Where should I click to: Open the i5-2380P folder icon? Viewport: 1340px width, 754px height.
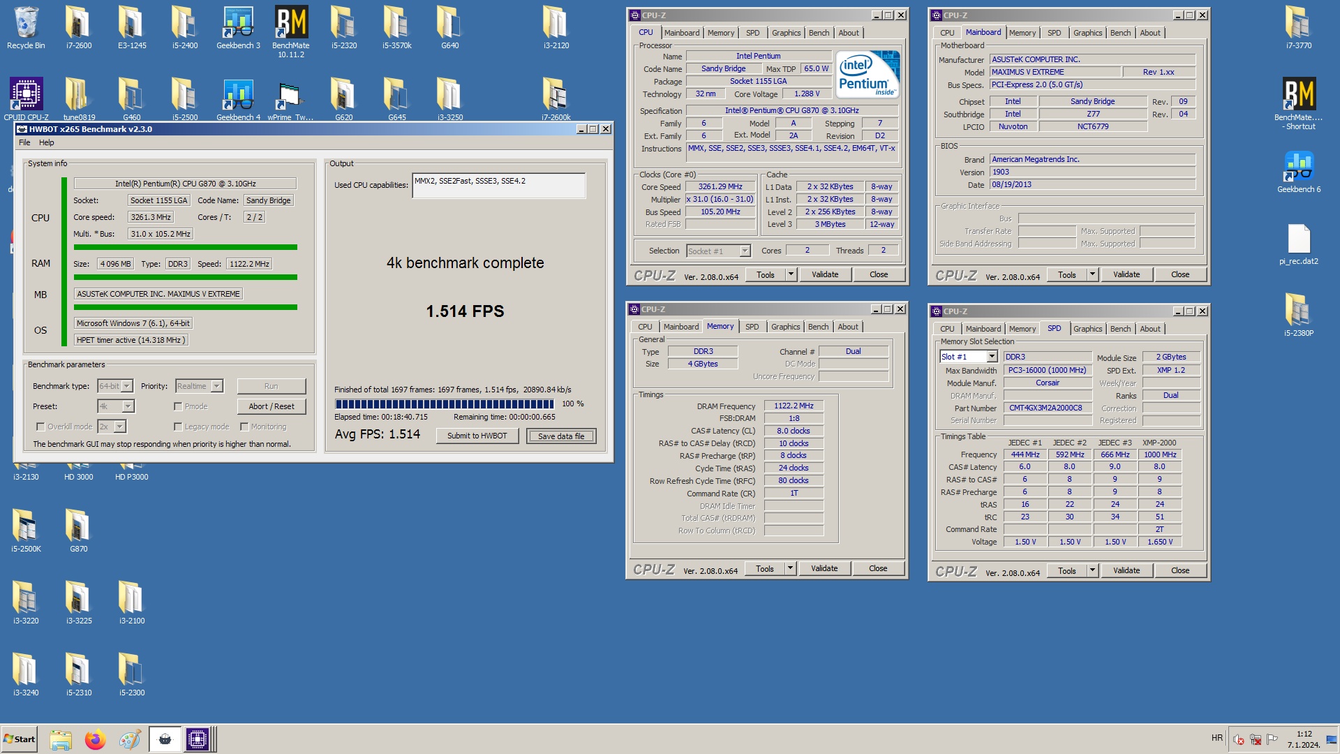[x=1299, y=316]
